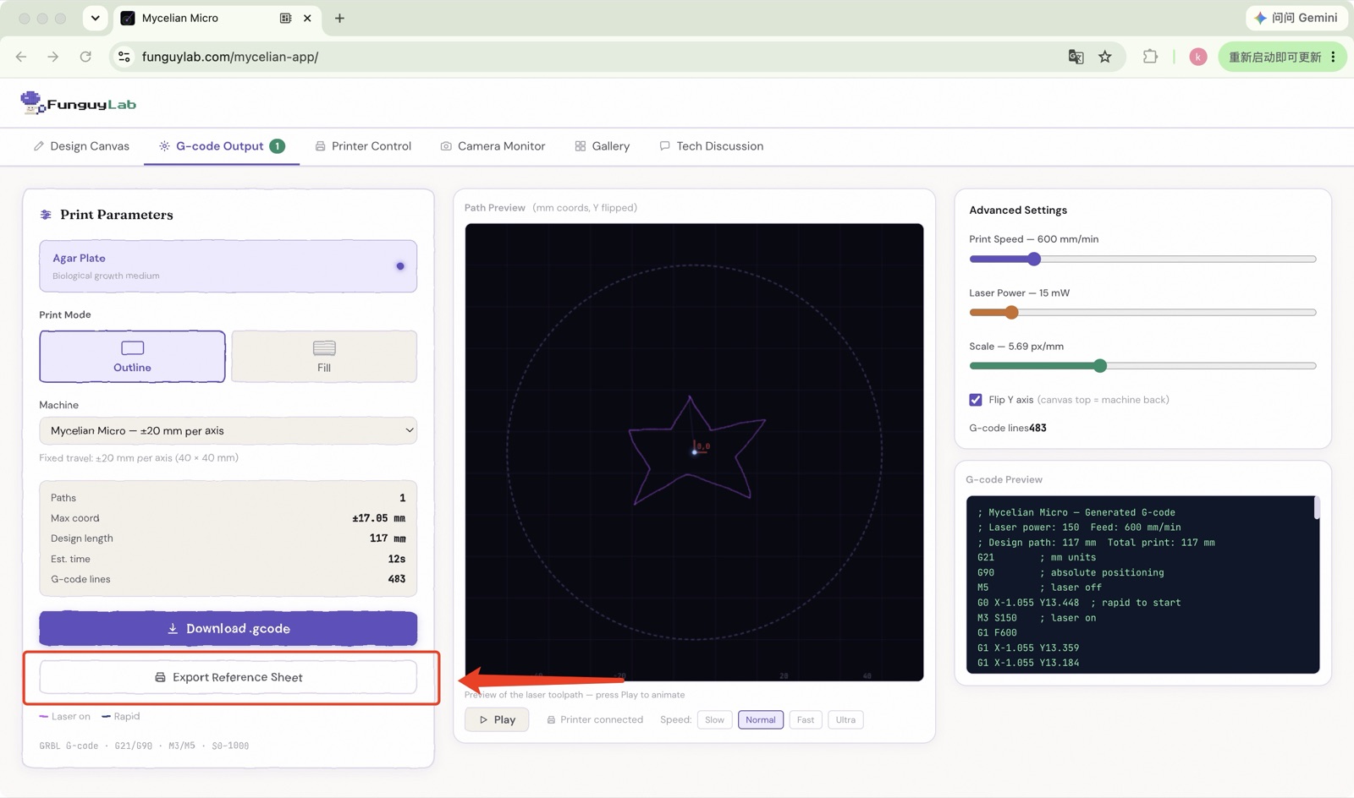Choose Outline print mode
This screenshot has height=798, width=1354.
tap(132, 357)
